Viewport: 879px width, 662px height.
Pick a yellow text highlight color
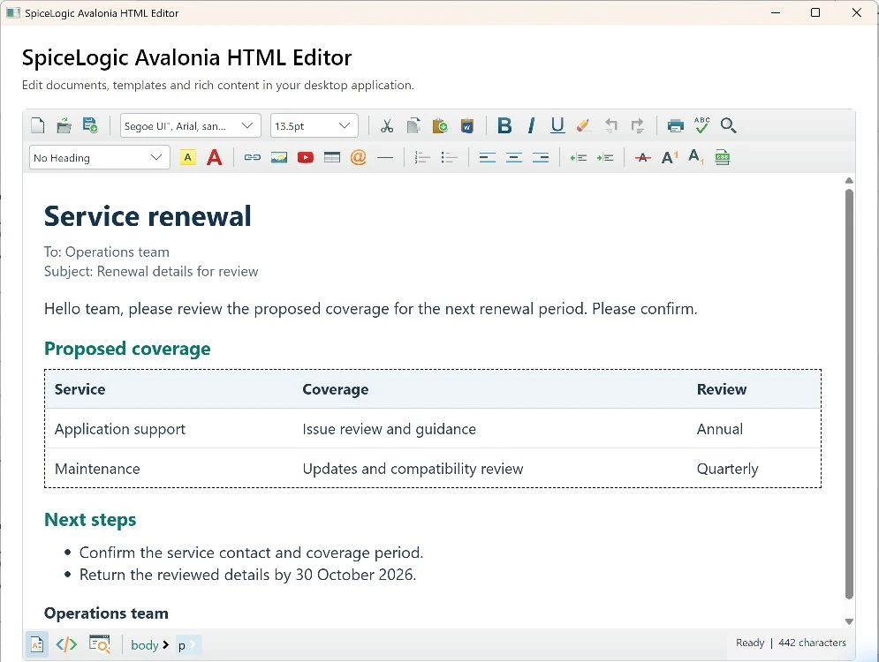point(188,157)
